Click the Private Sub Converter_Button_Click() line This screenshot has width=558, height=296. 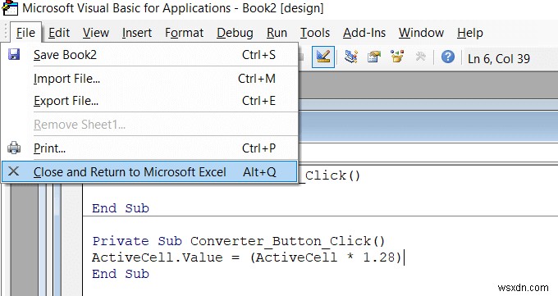coord(239,241)
